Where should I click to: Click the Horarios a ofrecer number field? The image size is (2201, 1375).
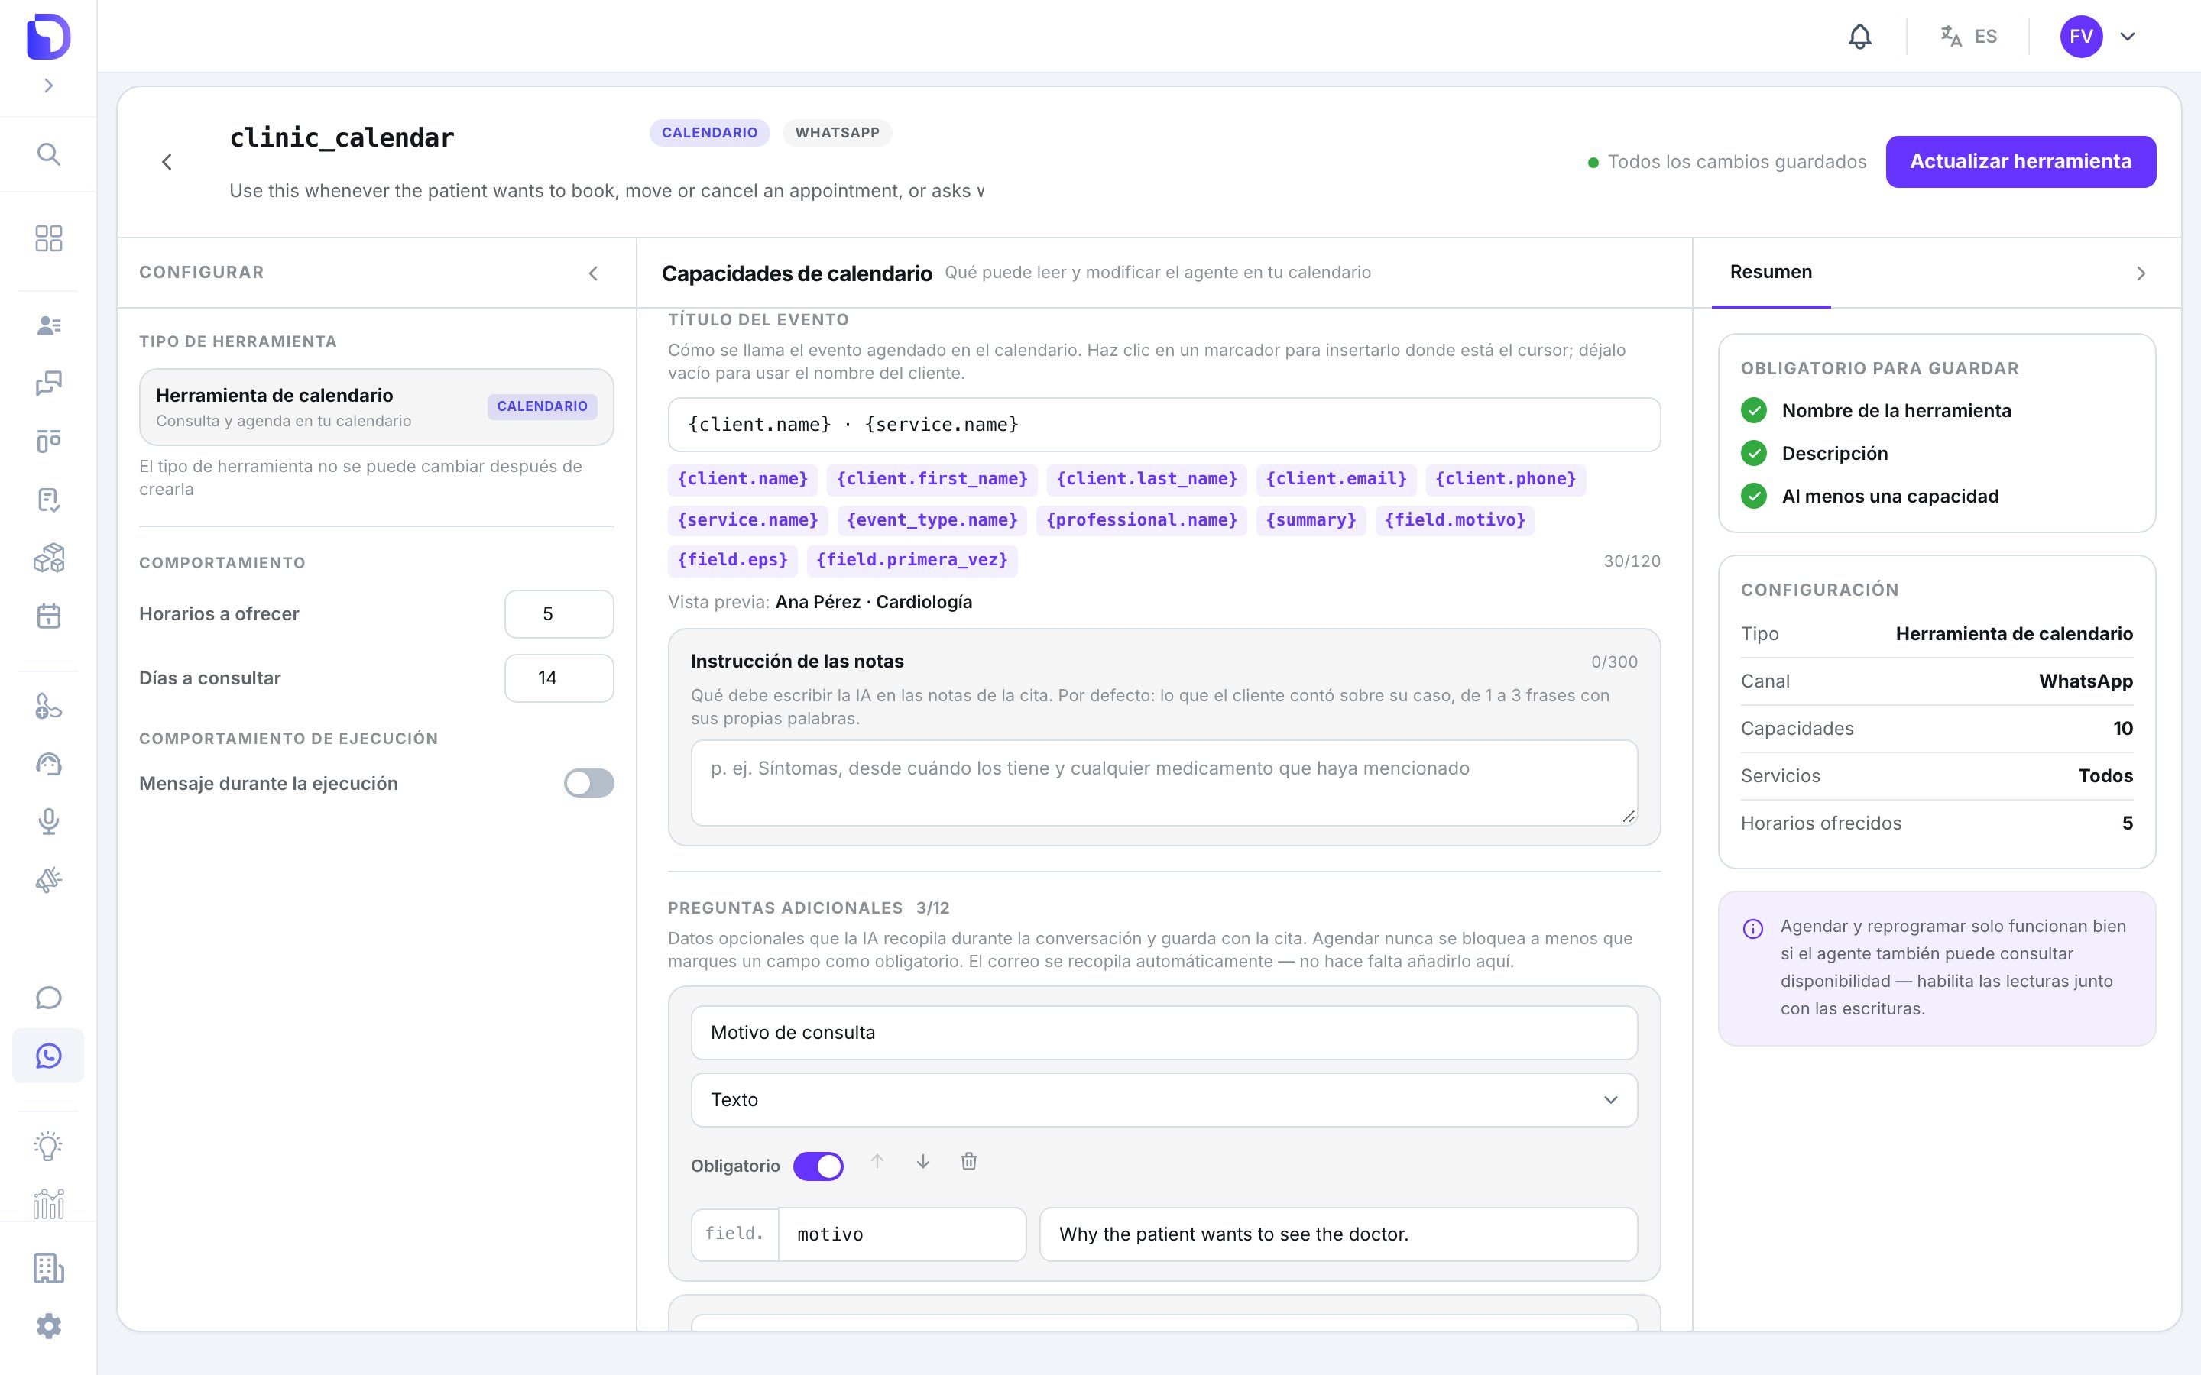click(x=559, y=614)
